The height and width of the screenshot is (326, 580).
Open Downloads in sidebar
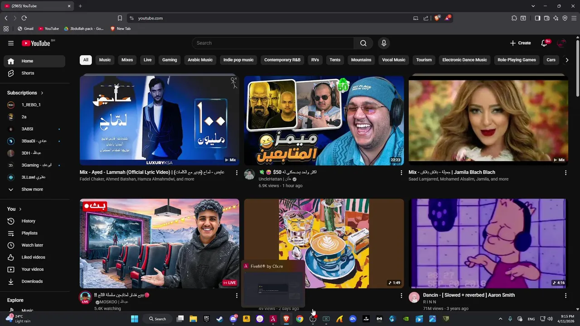(34, 281)
